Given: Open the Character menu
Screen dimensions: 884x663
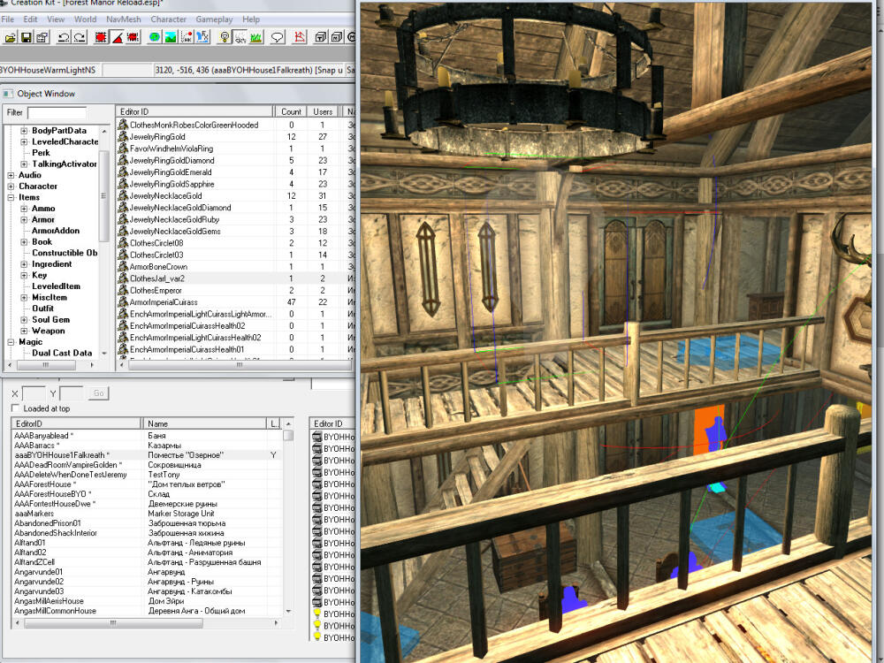Looking at the screenshot, I should [169, 19].
